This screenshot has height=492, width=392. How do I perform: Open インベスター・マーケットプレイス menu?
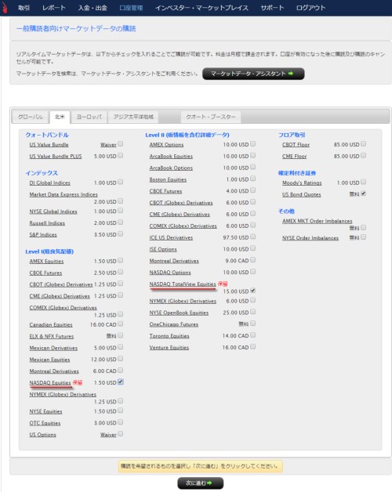coord(201,8)
